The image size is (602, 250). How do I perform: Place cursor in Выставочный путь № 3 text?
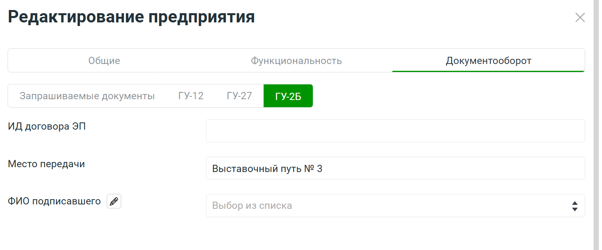267,169
